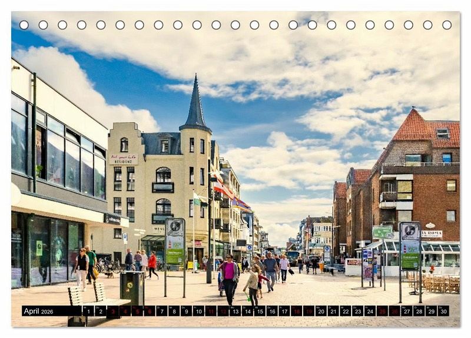Select day 7 in the calendar strip
471x338 pixels.
point(161,311)
